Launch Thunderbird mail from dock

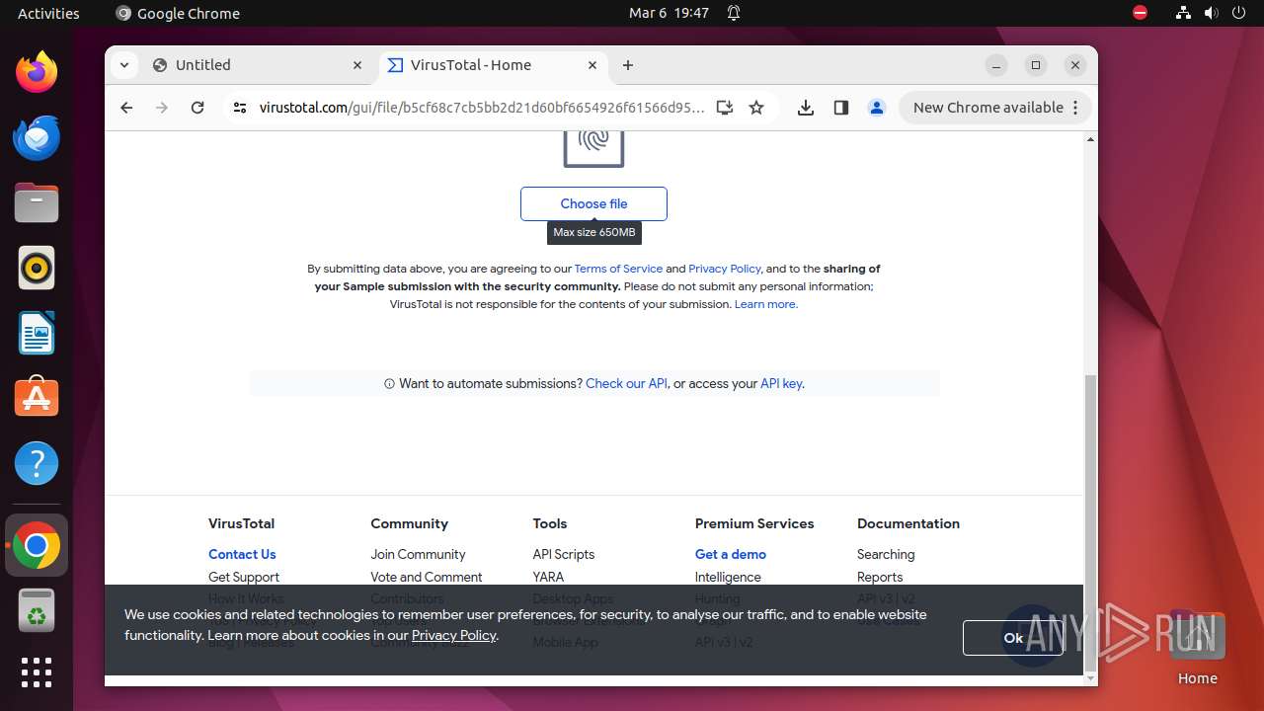click(37, 137)
